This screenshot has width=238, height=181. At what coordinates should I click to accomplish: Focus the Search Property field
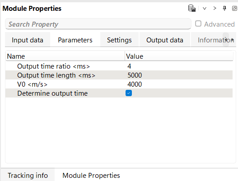tap(98, 24)
